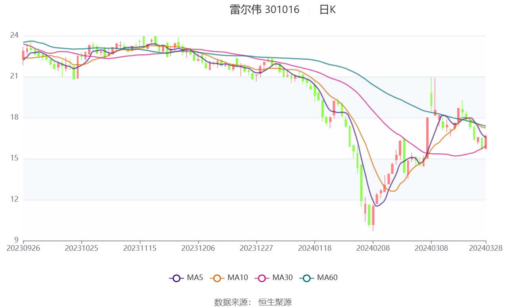Click the 日K label in title
The image size is (506, 307).
(x=327, y=10)
